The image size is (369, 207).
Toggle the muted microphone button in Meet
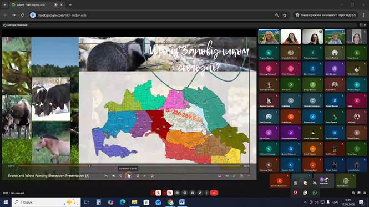pyautogui.click(x=158, y=193)
